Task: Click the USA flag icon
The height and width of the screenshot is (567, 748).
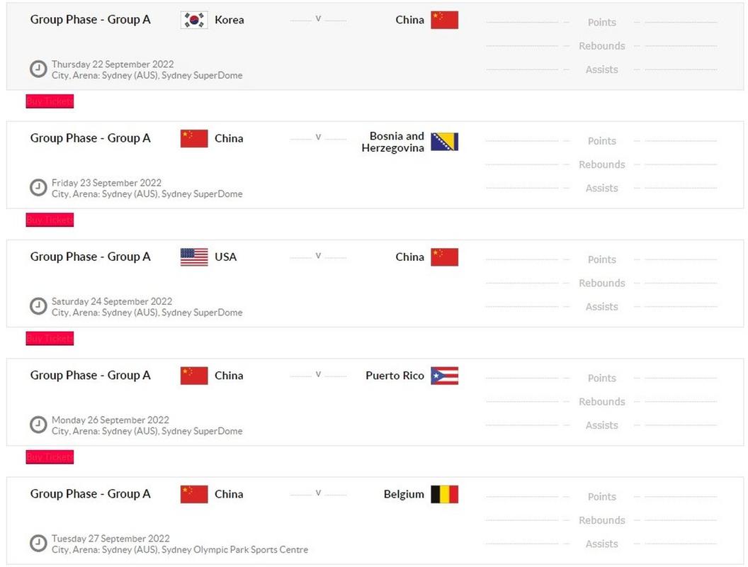Action: click(x=194, y=257)
